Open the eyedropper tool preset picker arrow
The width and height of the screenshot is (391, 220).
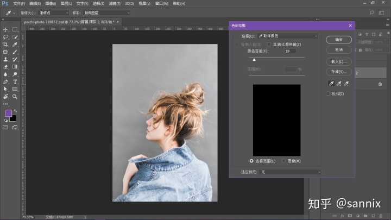coord(14,13)
